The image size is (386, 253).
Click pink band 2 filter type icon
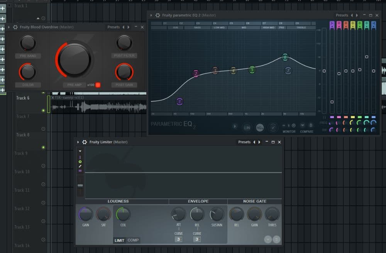(339, 25)
